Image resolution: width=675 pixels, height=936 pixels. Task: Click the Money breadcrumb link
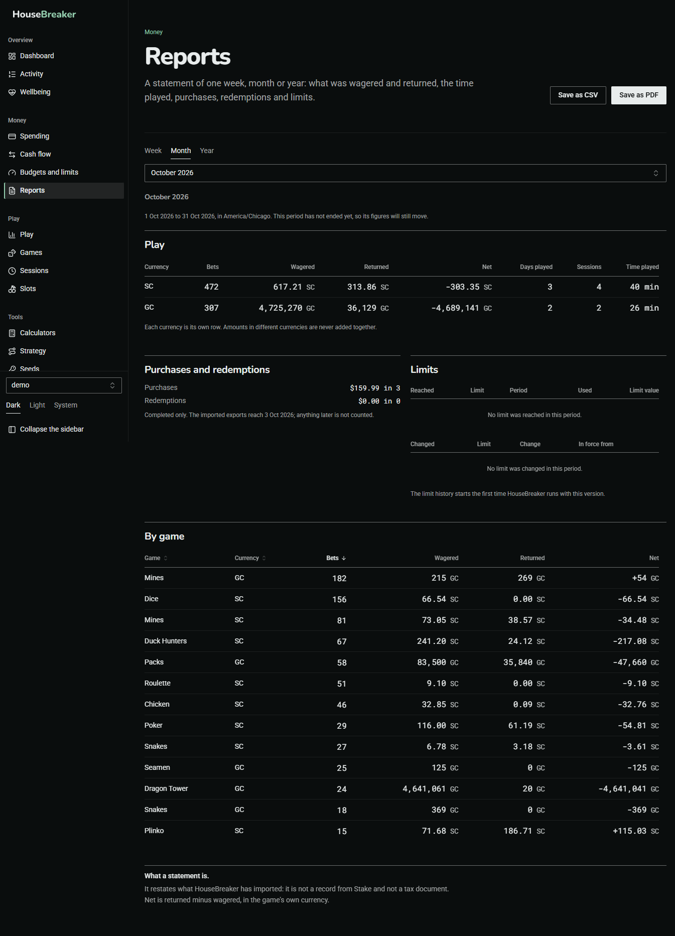click(x=154, y=32)
